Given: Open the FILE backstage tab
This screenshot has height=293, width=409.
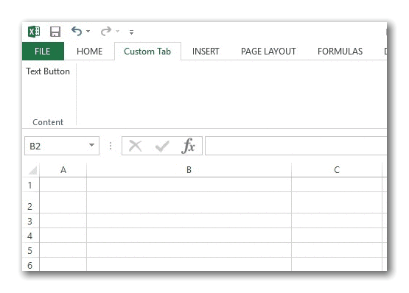Looking at the screenshot, I should coord(43,51).
